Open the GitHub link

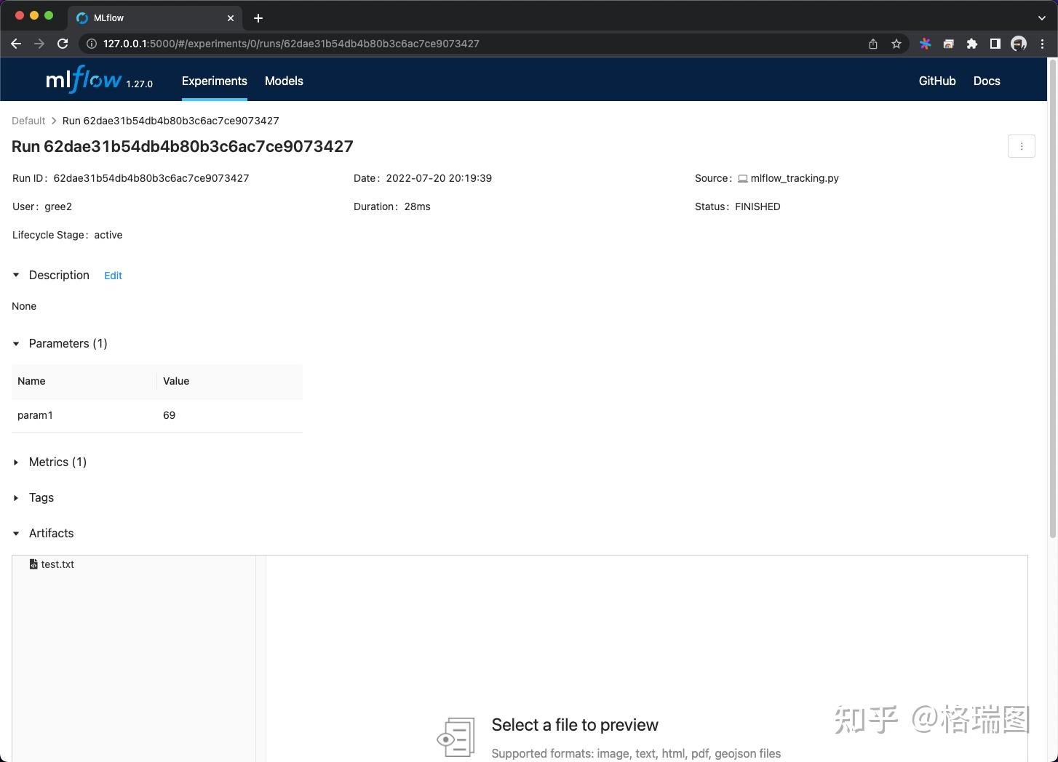[937, 81]
